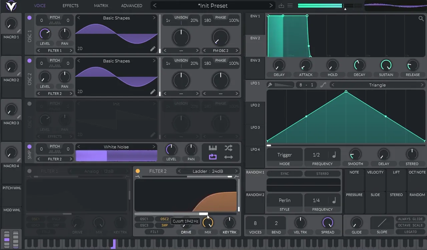Toggle sampler bounce arrows icon
Screen dimensions: 427x250
coord(229,157)
